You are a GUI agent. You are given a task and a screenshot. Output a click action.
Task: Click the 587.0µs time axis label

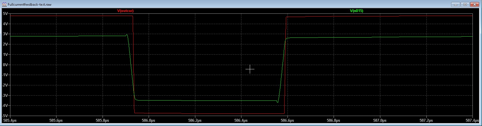click(380, 121)
